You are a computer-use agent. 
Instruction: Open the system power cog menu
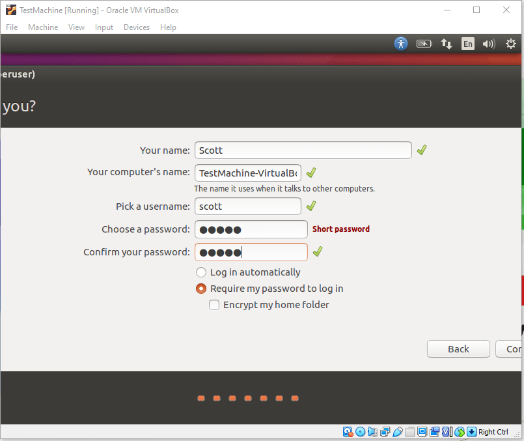coord(510,44)
